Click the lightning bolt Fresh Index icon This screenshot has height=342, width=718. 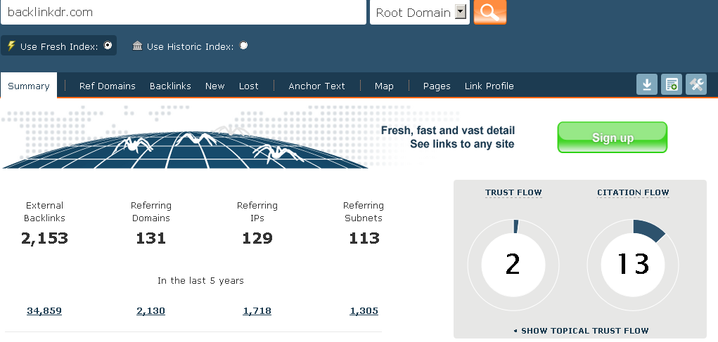coord(11,46)
